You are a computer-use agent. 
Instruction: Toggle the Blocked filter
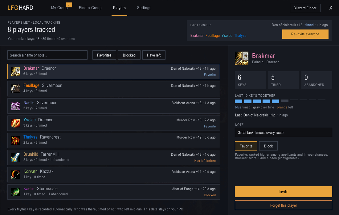[x=129, y=55]
